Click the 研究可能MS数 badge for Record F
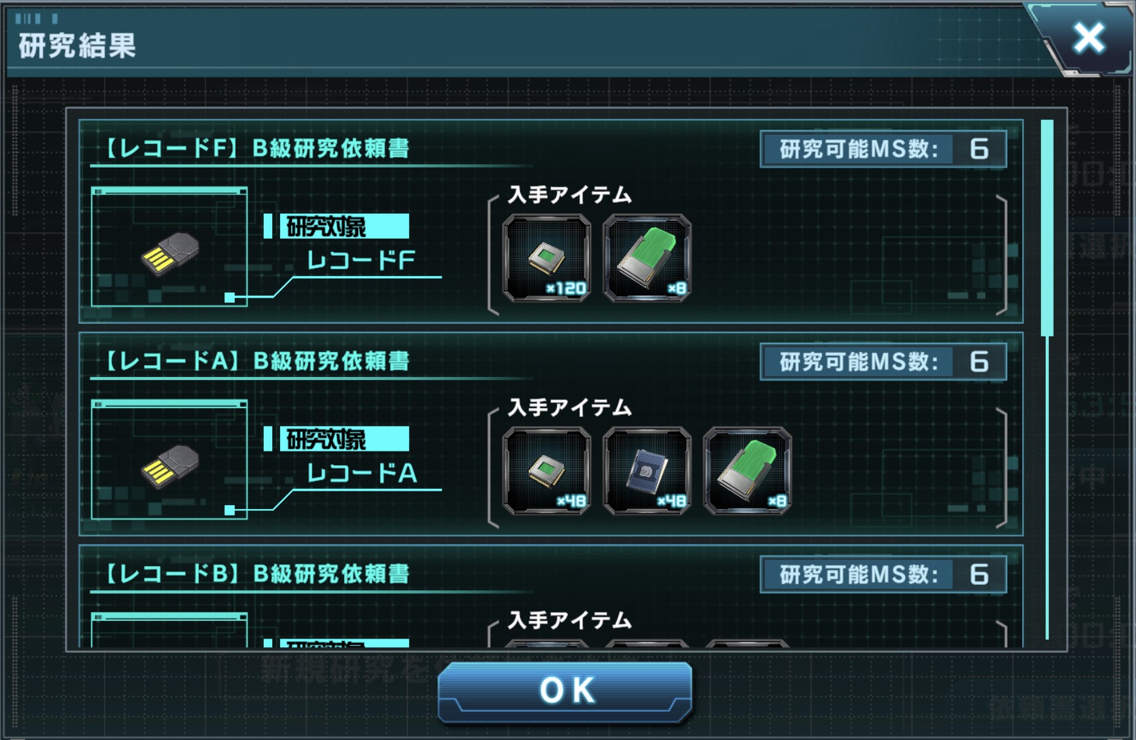The image size is (1136, 740). 883,149
